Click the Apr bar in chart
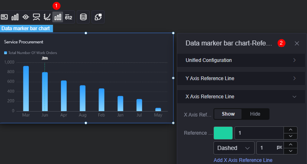 pyautogui.click(x=64, y=96)
